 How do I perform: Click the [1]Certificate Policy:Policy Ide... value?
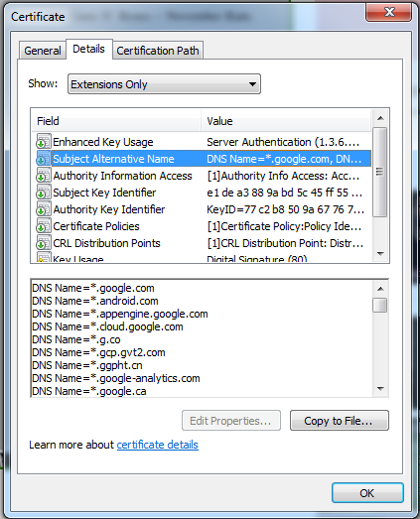(284, 226)
